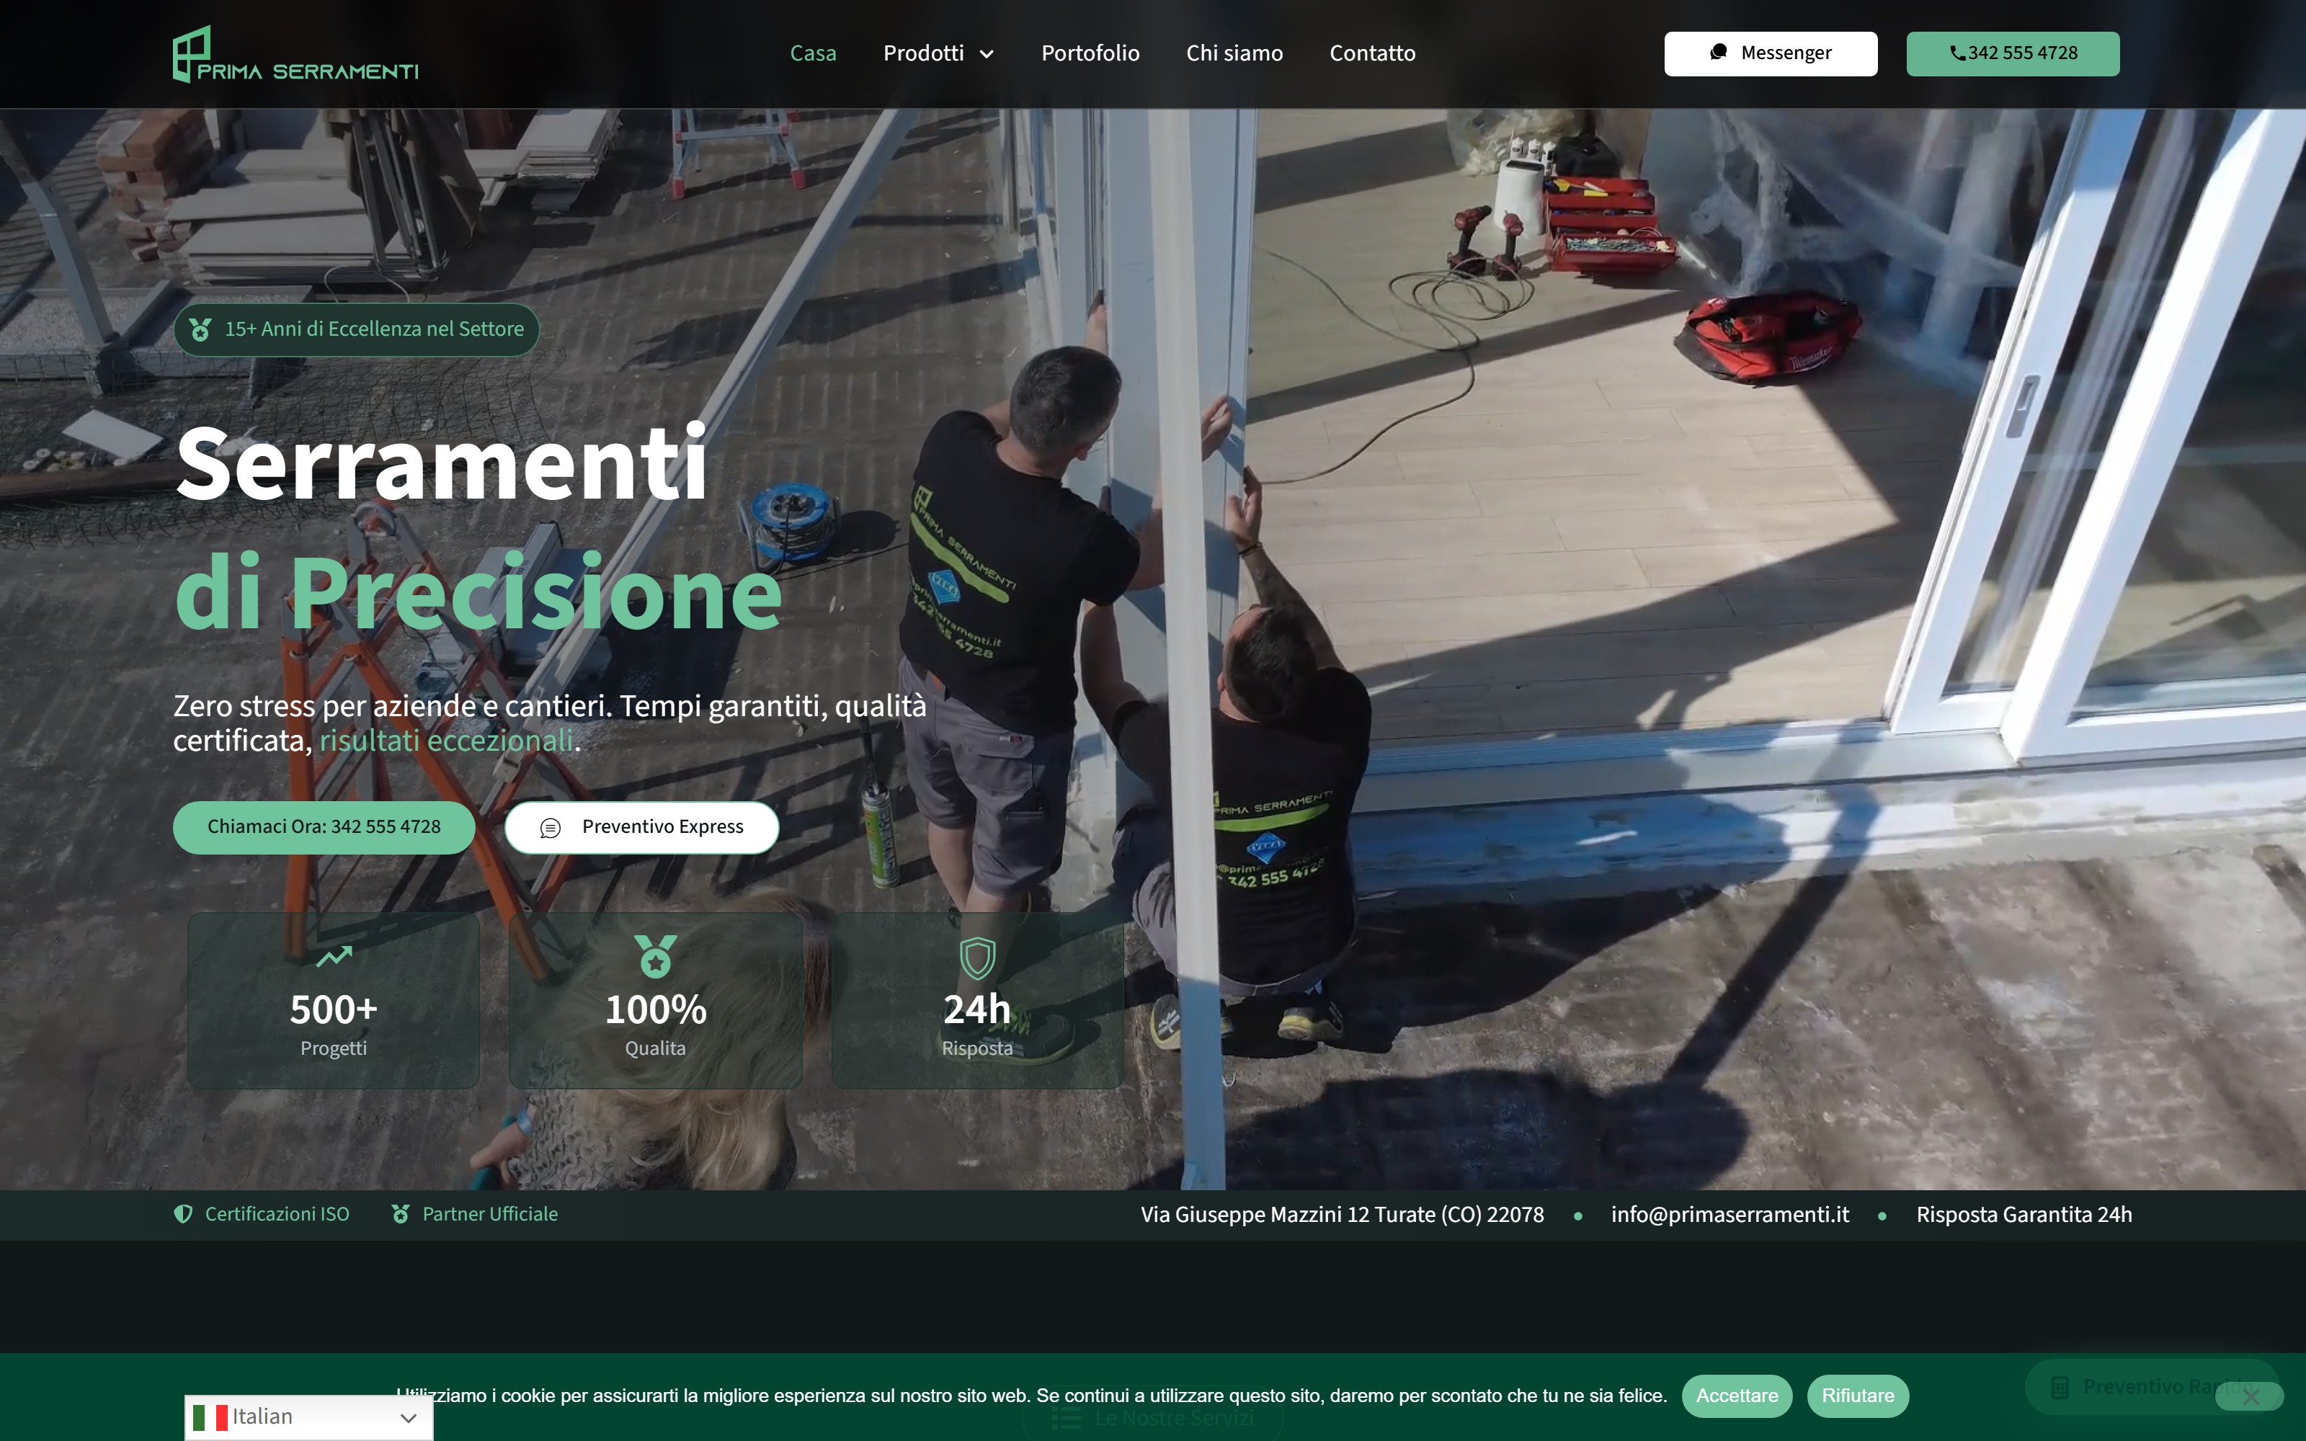This screenshot has width=2306, height=1441.
Task: Expand the Prodotti dropdown chevron
Action: pyautogui.click(x=987, y=54)
